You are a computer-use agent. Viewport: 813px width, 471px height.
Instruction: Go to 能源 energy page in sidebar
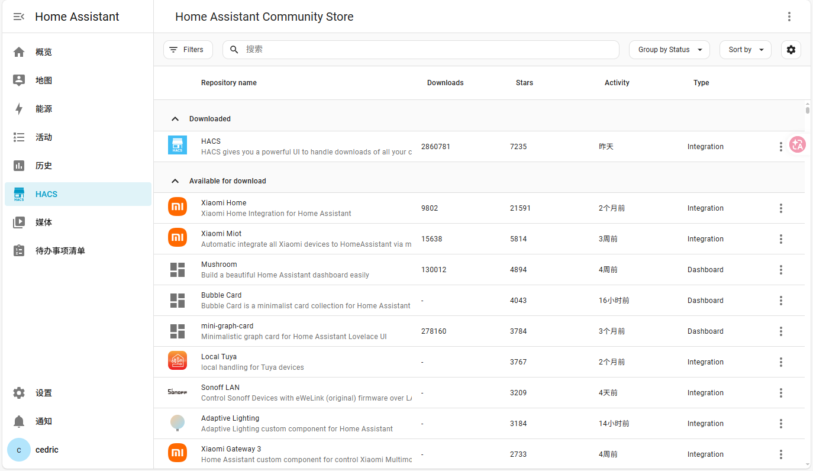[x=44, y=109]
